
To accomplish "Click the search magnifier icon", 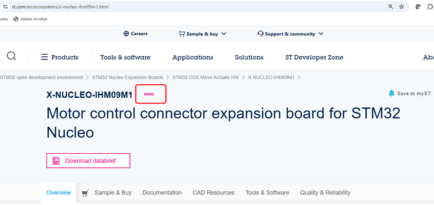I will [12, 56].
